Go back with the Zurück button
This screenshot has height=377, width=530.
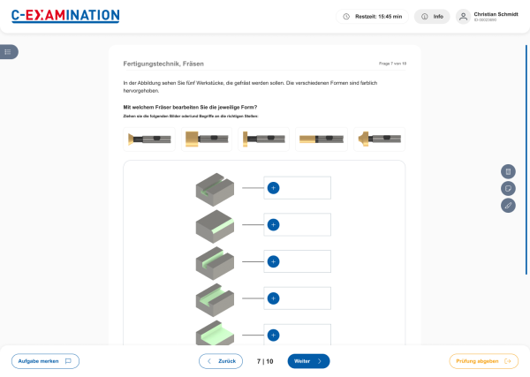point(221,361)
